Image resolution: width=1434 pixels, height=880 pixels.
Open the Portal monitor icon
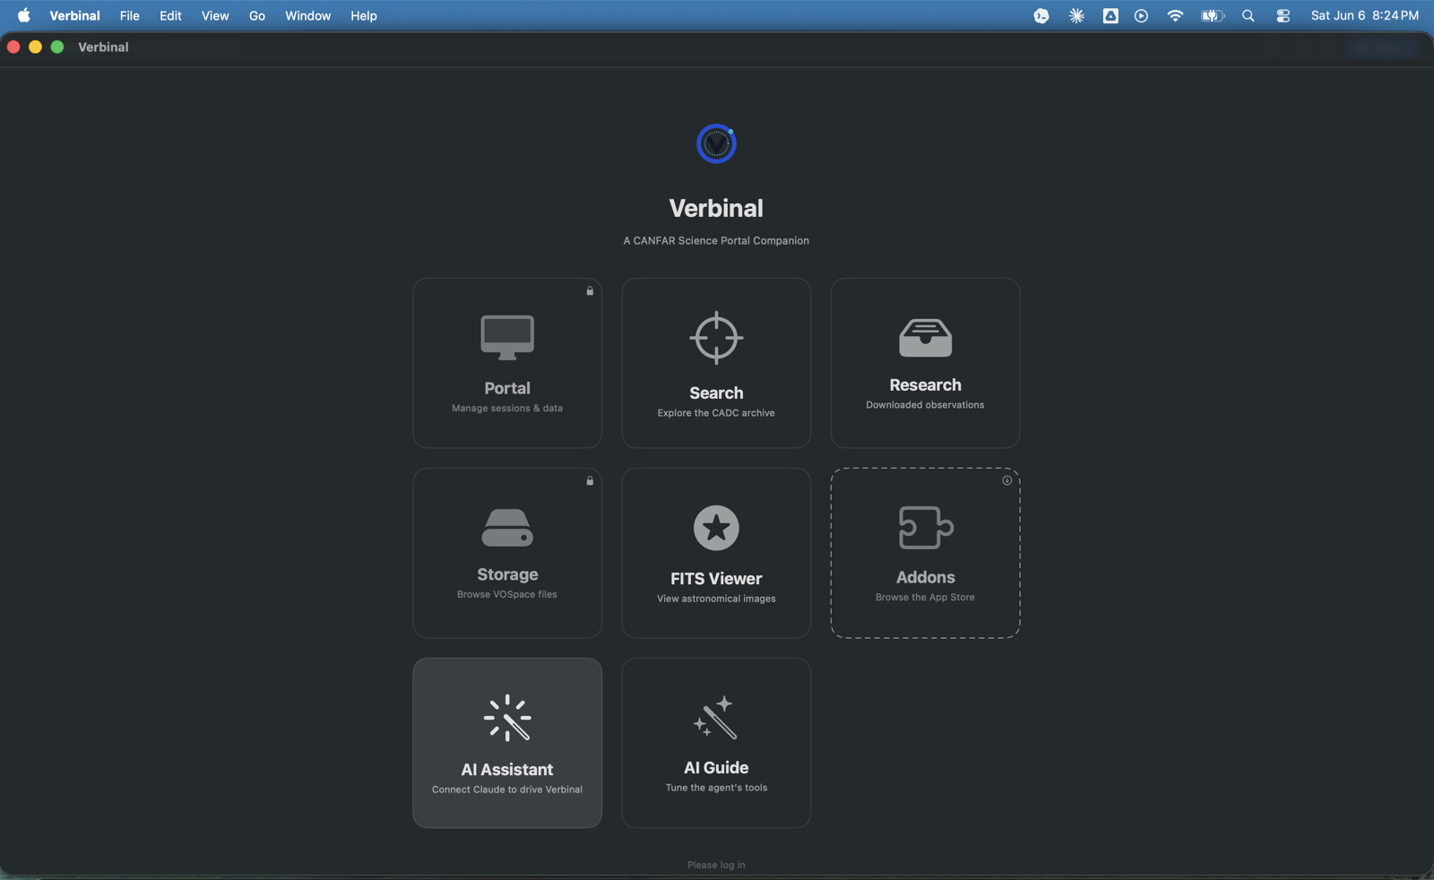[507, 338]
